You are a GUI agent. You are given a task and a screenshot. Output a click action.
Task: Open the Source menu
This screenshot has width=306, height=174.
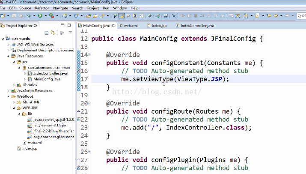tap(25, 8)
